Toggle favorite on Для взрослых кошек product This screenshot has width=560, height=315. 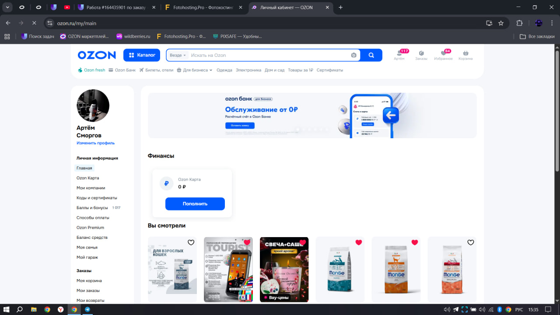[x=191, y=242]
